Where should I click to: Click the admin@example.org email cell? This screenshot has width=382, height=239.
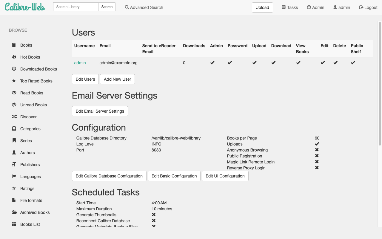118,63
